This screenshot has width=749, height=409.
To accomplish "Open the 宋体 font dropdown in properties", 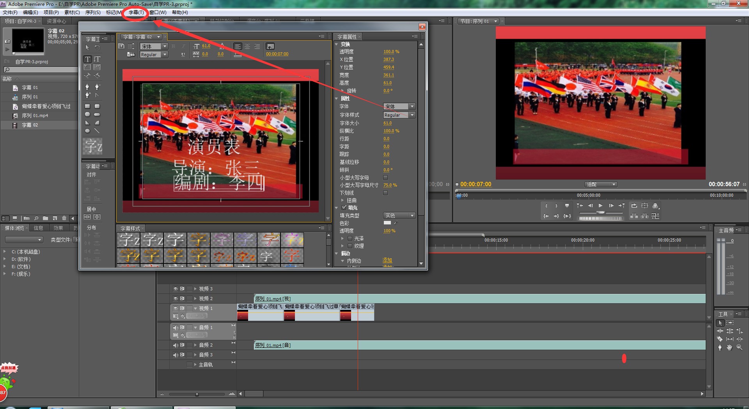I will (x=412, y=107).
